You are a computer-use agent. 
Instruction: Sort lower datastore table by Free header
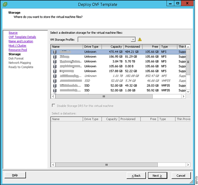pos(149,119)
